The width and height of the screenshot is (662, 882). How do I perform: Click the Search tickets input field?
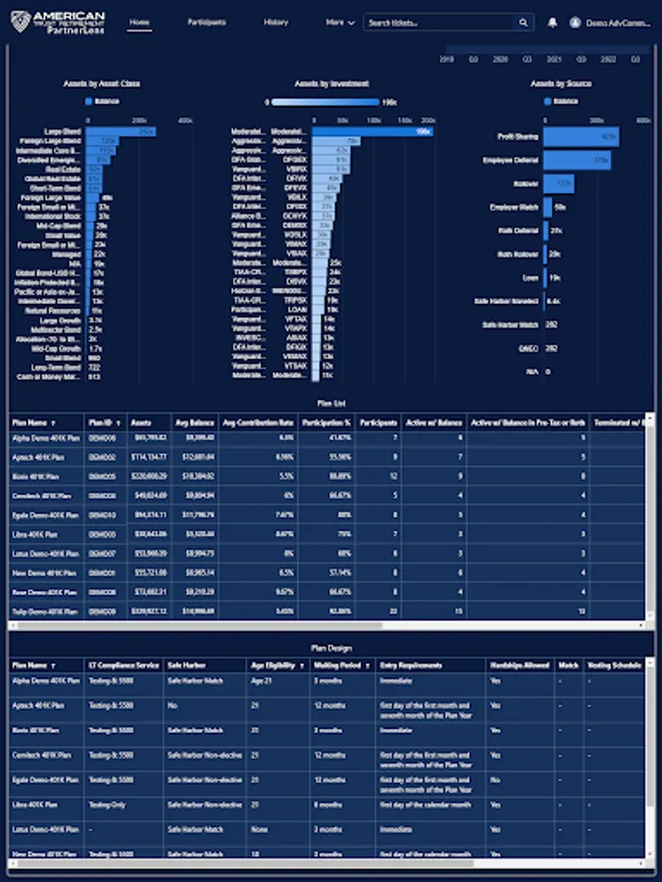pyautogui.click(x=440, y=23)
